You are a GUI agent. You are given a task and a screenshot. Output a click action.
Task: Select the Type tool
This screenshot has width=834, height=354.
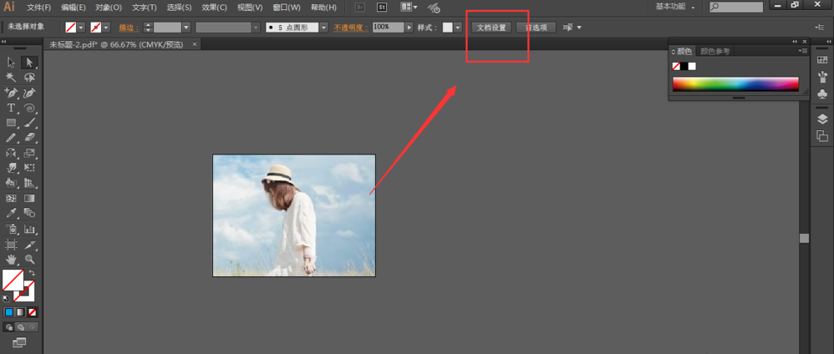pyautogui.click(x=12, y=109)
